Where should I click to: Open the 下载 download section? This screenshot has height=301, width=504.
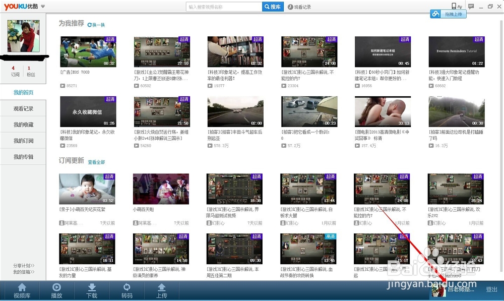click(92, 291)
